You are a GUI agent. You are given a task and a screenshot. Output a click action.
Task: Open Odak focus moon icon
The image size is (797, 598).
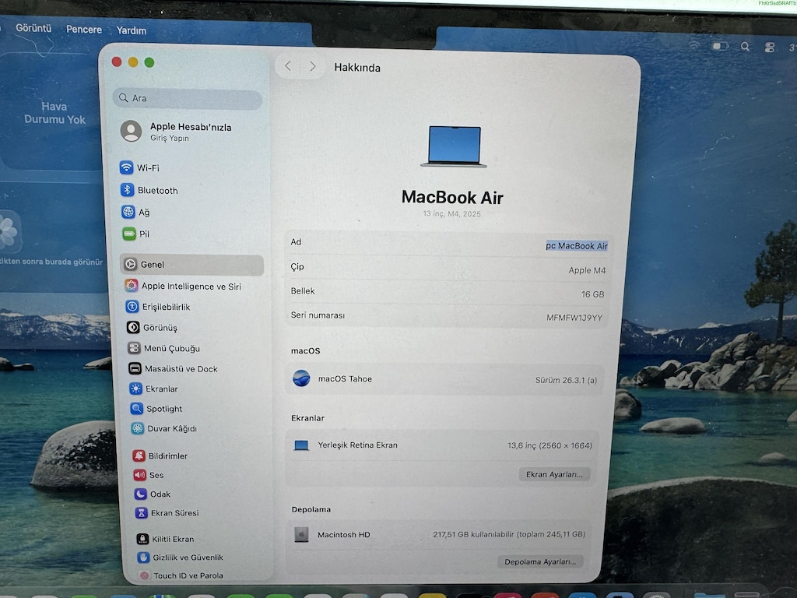click(x=140, y=494)
